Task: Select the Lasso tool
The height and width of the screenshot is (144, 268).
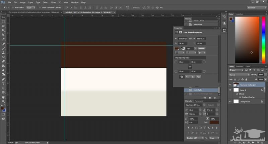Action: coord(3,26)
